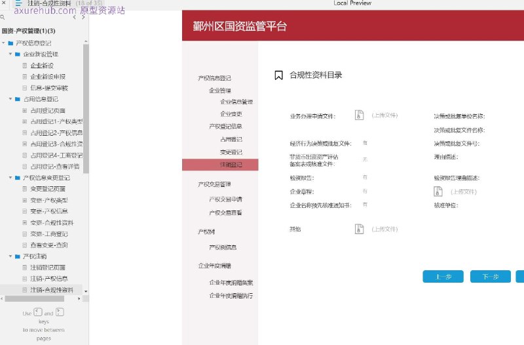Open the 注销登记页面 page
The width and height of the screenshot is (524, 345).
(48, 268)
